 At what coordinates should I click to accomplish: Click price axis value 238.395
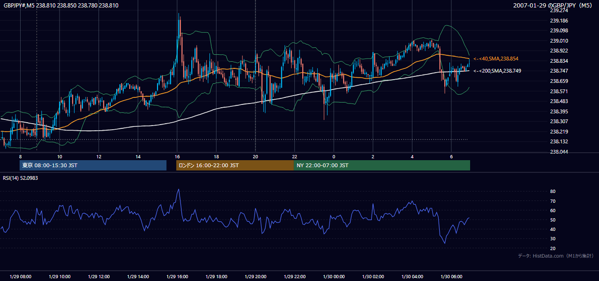pyautogui.click(x=559, y=111)
